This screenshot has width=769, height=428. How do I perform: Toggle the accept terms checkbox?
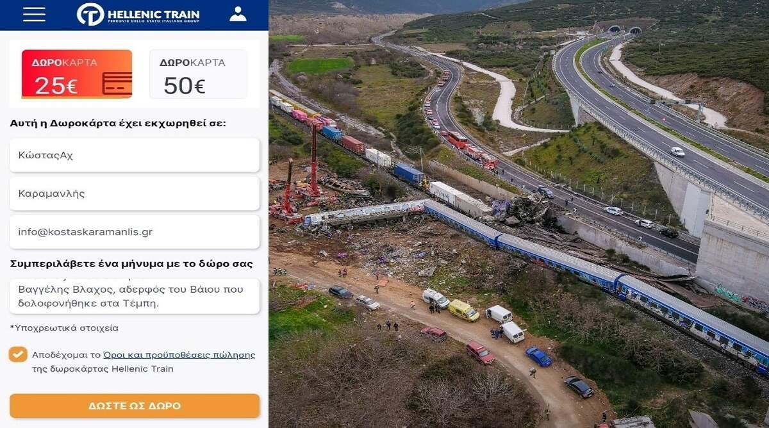click(x=18, y=354)
